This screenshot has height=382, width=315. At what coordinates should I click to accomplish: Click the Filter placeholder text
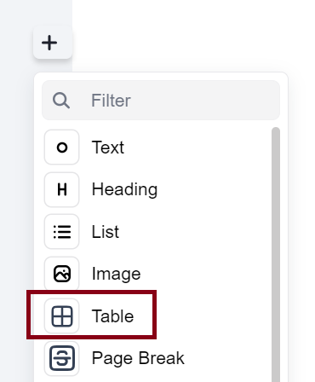coord(111,101)
